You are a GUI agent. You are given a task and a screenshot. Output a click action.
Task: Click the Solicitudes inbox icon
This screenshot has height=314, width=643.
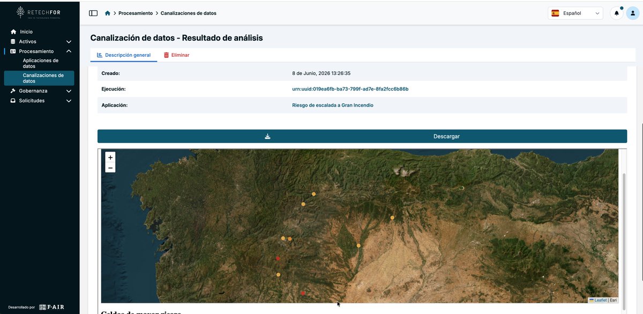click(x=13, y=101)
